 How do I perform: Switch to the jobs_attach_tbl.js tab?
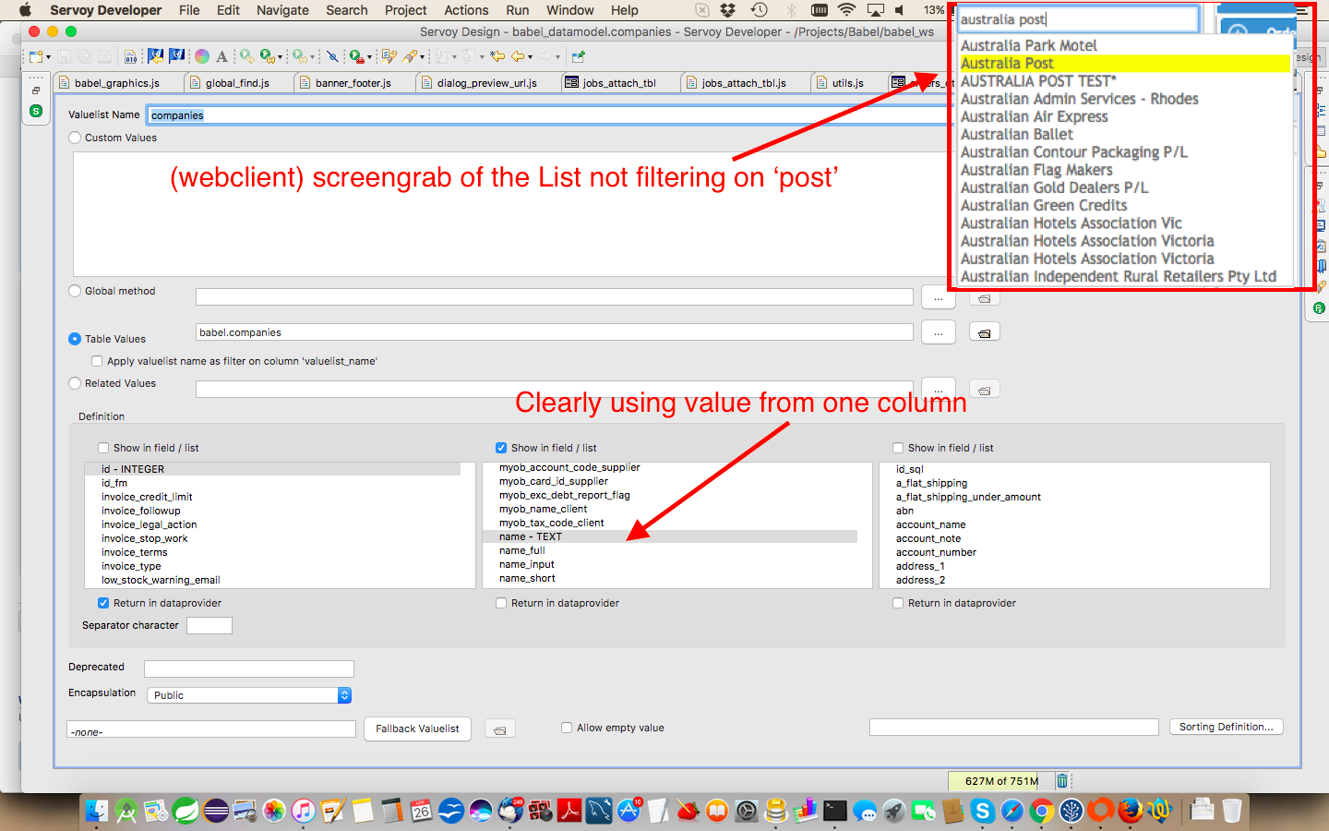click(744, 83)
